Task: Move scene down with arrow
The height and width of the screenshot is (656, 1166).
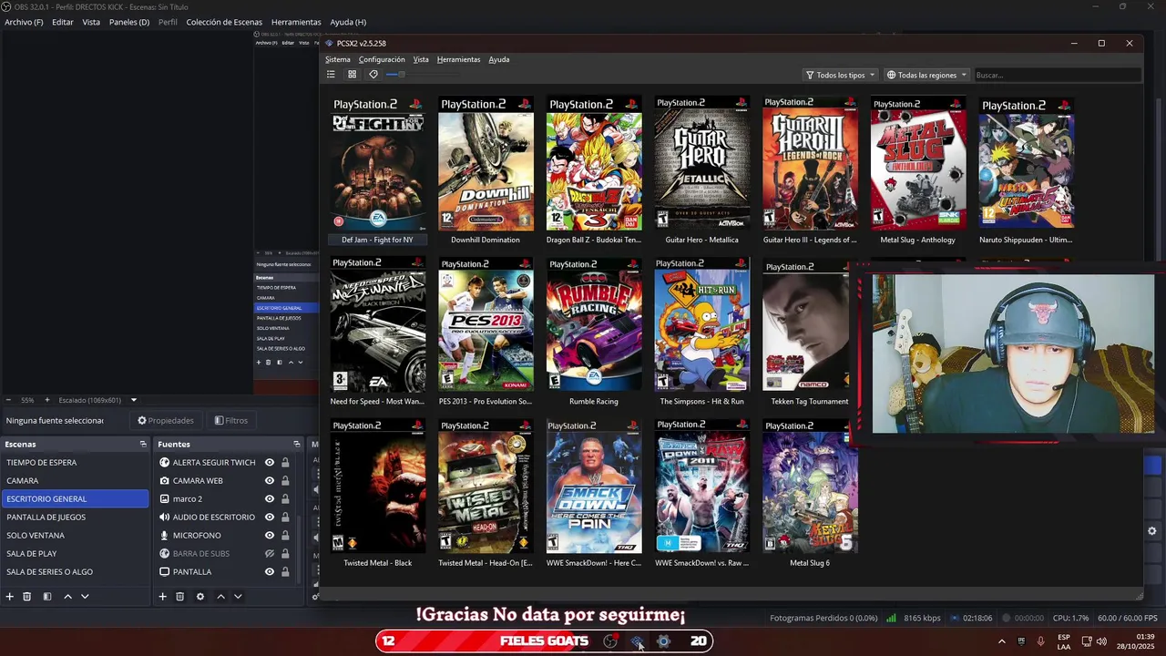Action: (85, 597)
